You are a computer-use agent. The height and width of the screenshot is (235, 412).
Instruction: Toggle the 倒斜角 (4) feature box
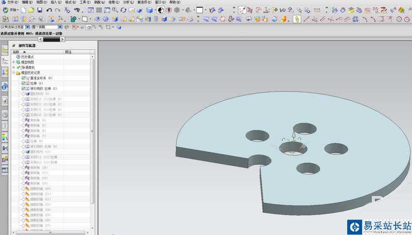[x=23, y=120]
